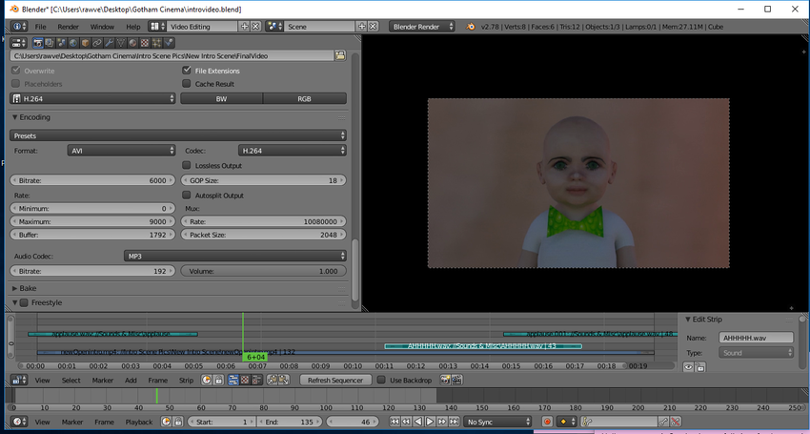Select Image Preview view type icon
The height and width of the screenshot is (434, 810).
[245, 380]
